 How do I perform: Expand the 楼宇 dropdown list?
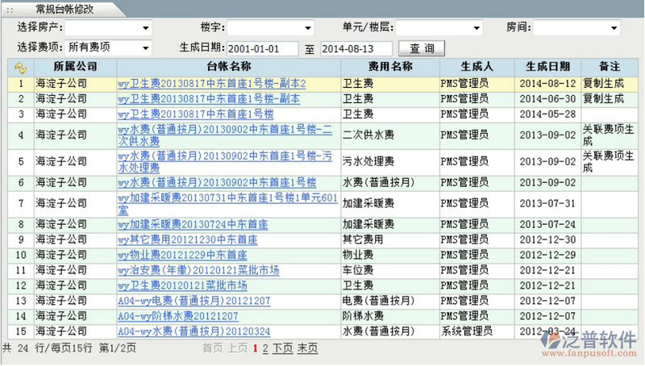coord(270,27)
